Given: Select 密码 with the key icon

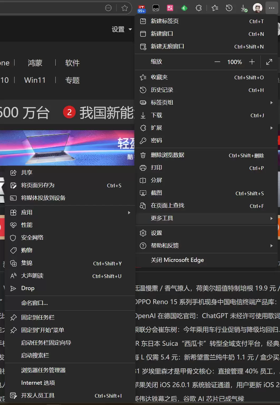Looking at the screenshot, I should click(x=157, y=140).
